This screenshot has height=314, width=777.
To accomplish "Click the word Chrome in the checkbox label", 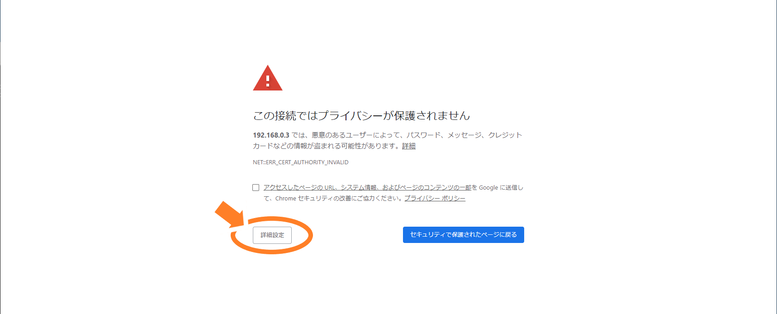I will point(285,198).
